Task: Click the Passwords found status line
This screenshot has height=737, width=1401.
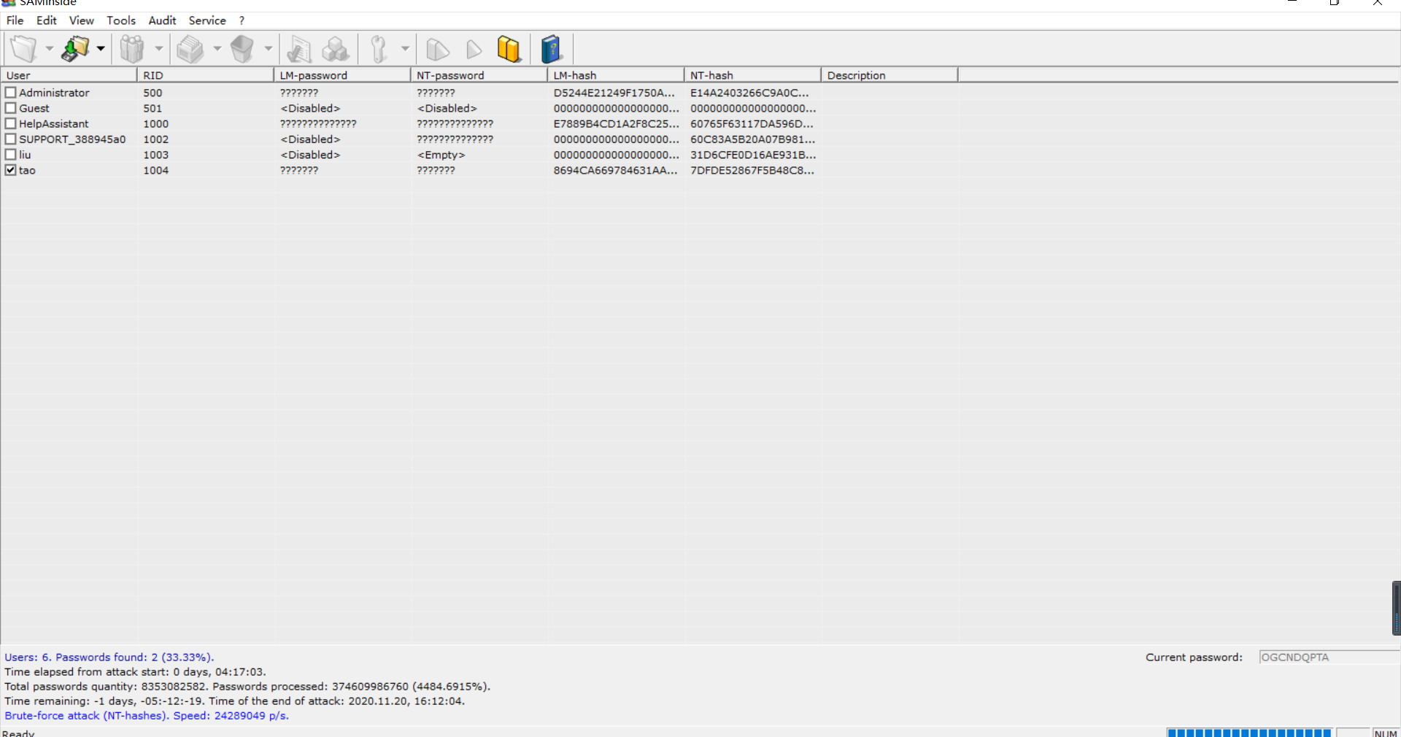Action: 109,657
